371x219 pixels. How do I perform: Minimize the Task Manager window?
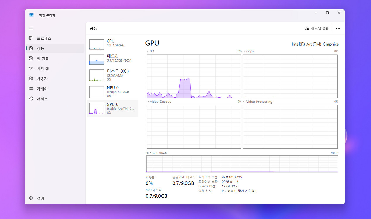coord(316,13)
